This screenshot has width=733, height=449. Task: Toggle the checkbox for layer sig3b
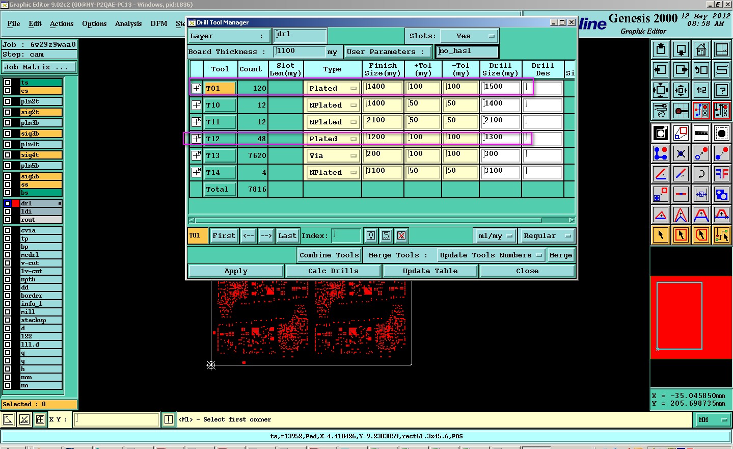coord(8,134)
